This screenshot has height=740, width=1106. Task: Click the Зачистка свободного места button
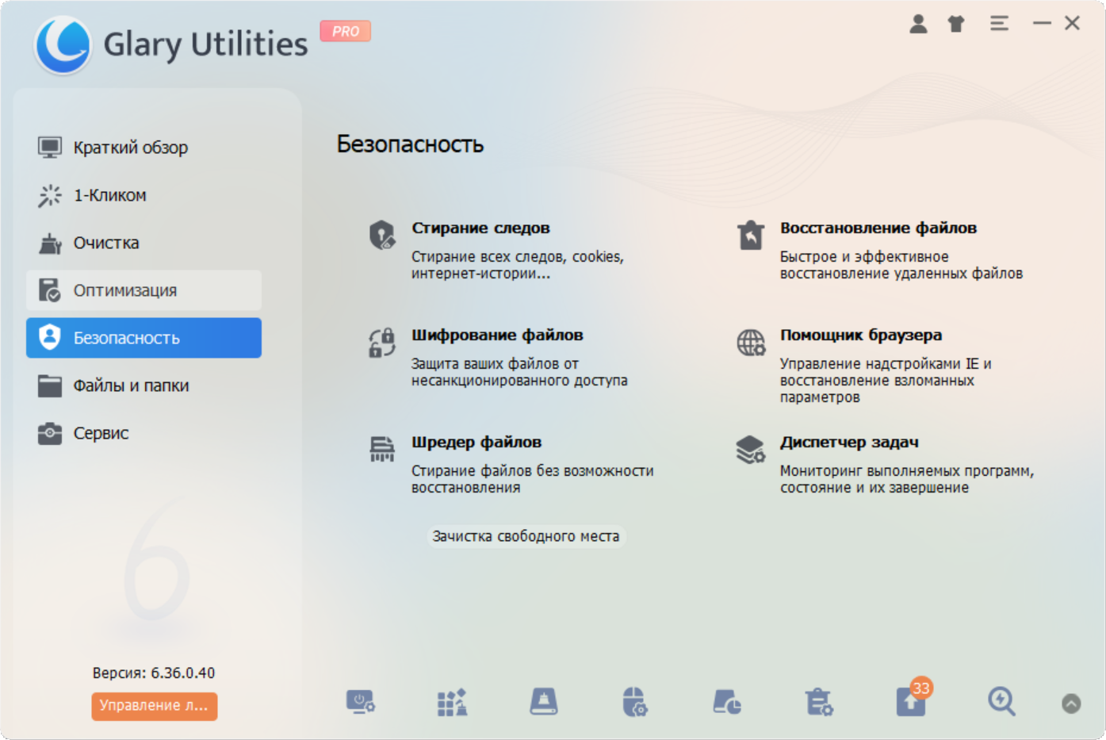click(x=526, y=536)
